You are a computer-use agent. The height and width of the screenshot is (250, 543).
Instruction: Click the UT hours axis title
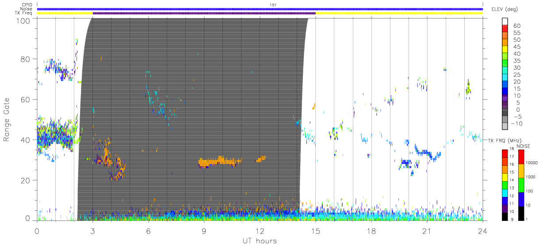click(x=260, y=241)
